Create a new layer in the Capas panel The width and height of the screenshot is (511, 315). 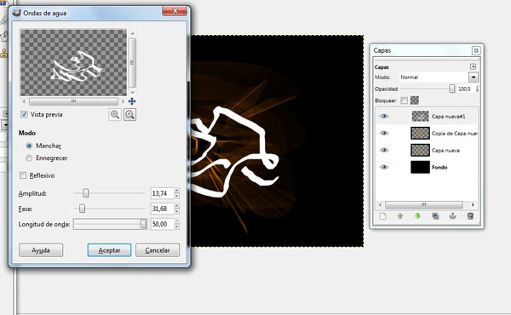tap(383, 216)
